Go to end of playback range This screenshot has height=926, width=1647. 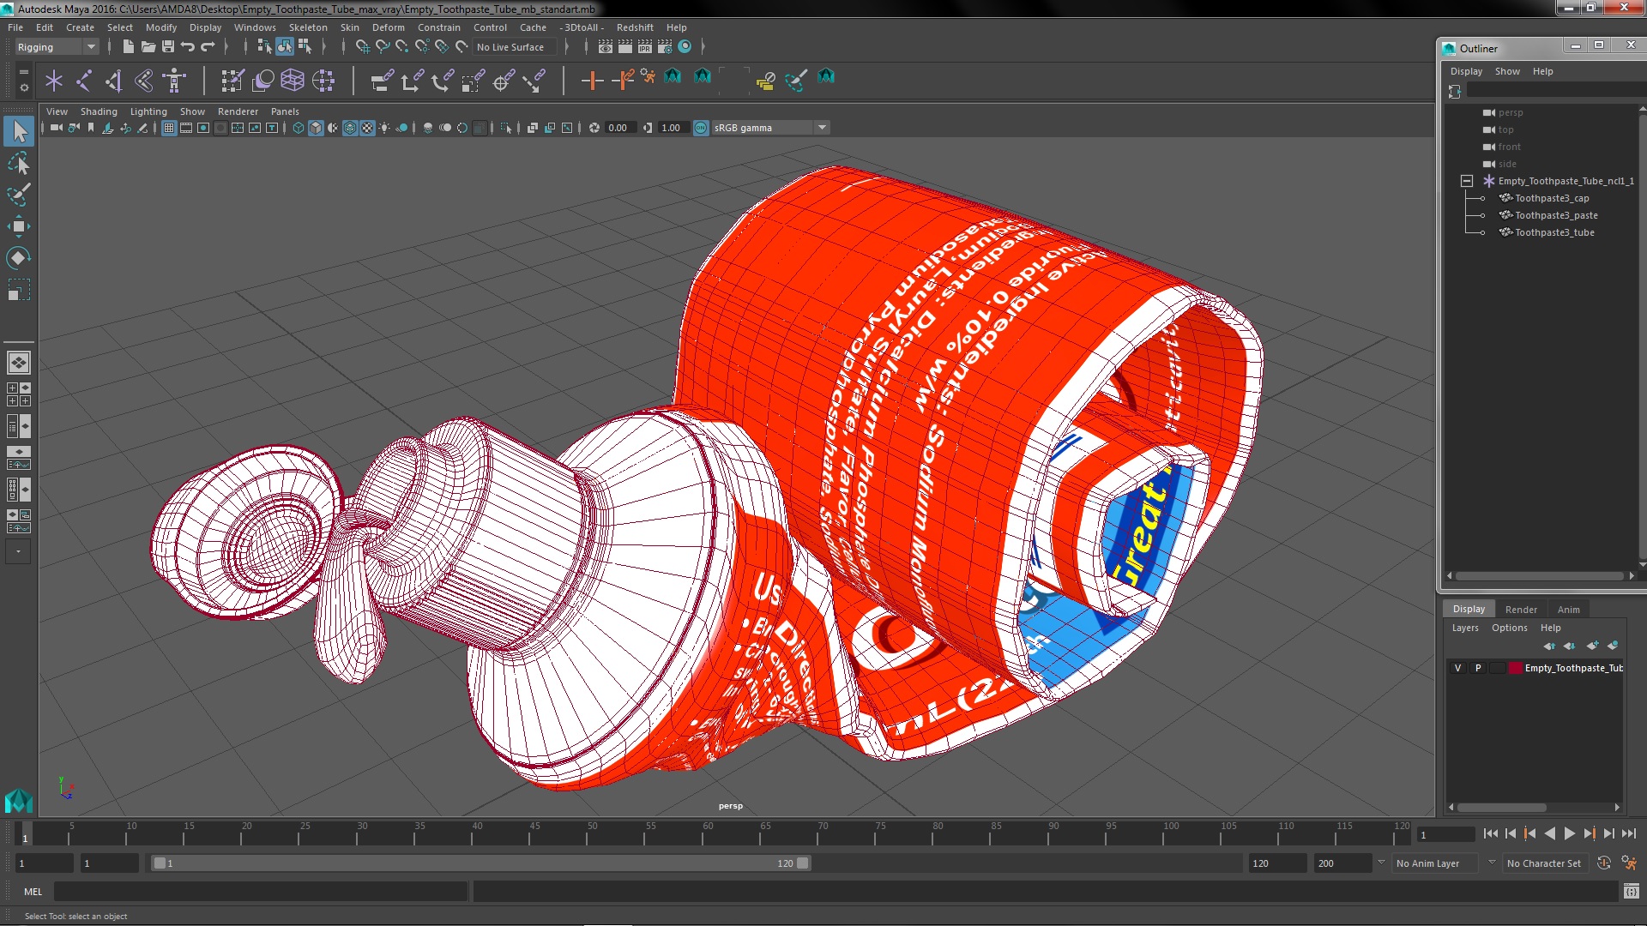pos(1628,833)
